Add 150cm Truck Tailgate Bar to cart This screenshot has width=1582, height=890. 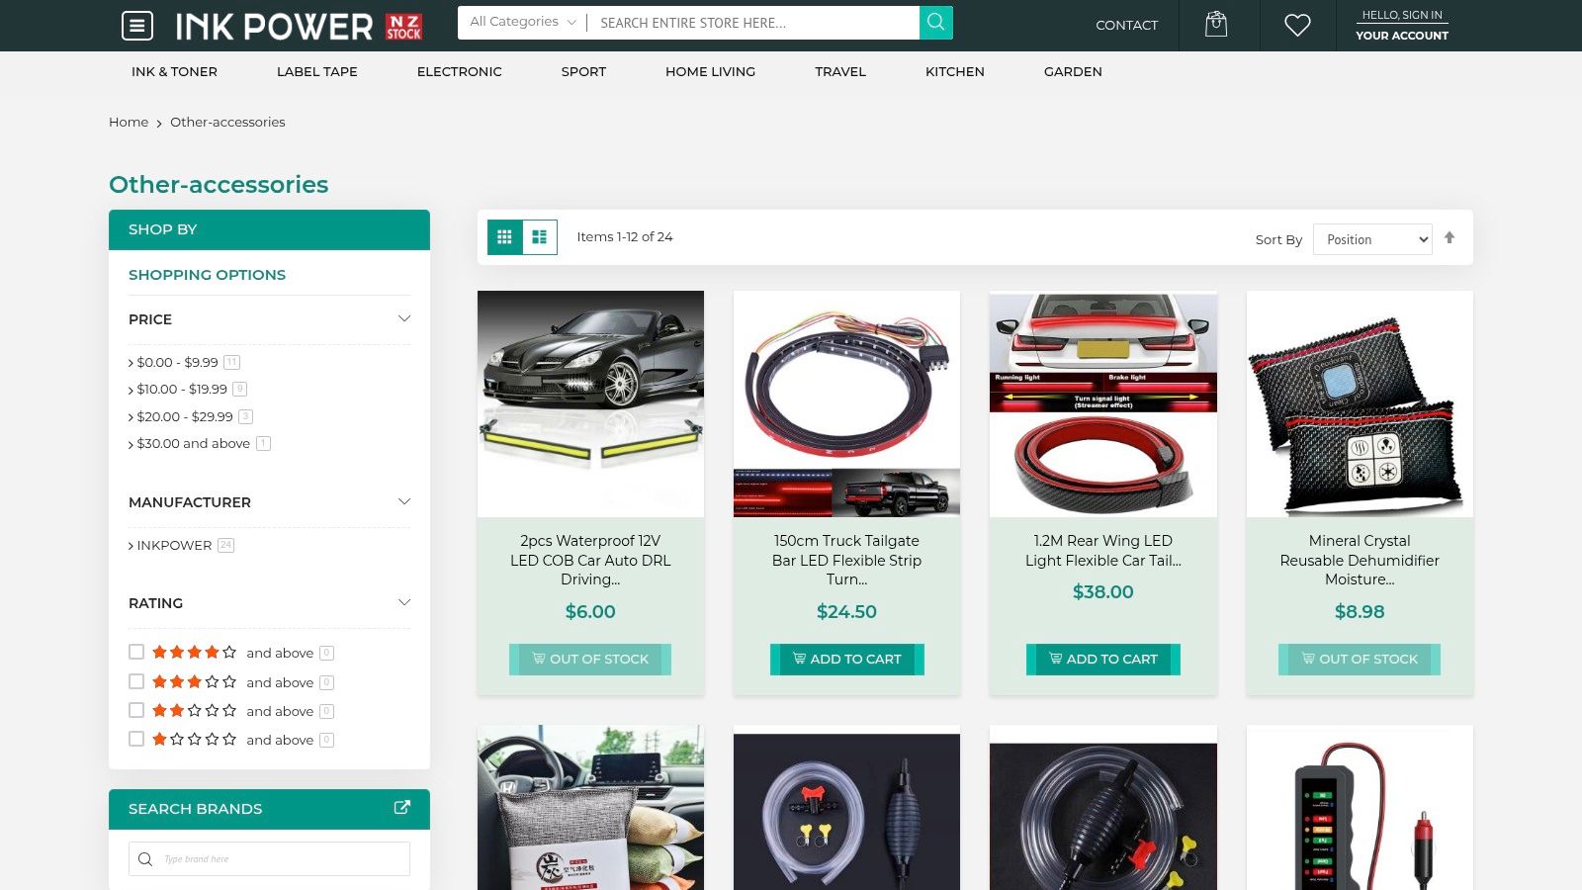click(847, 659)
